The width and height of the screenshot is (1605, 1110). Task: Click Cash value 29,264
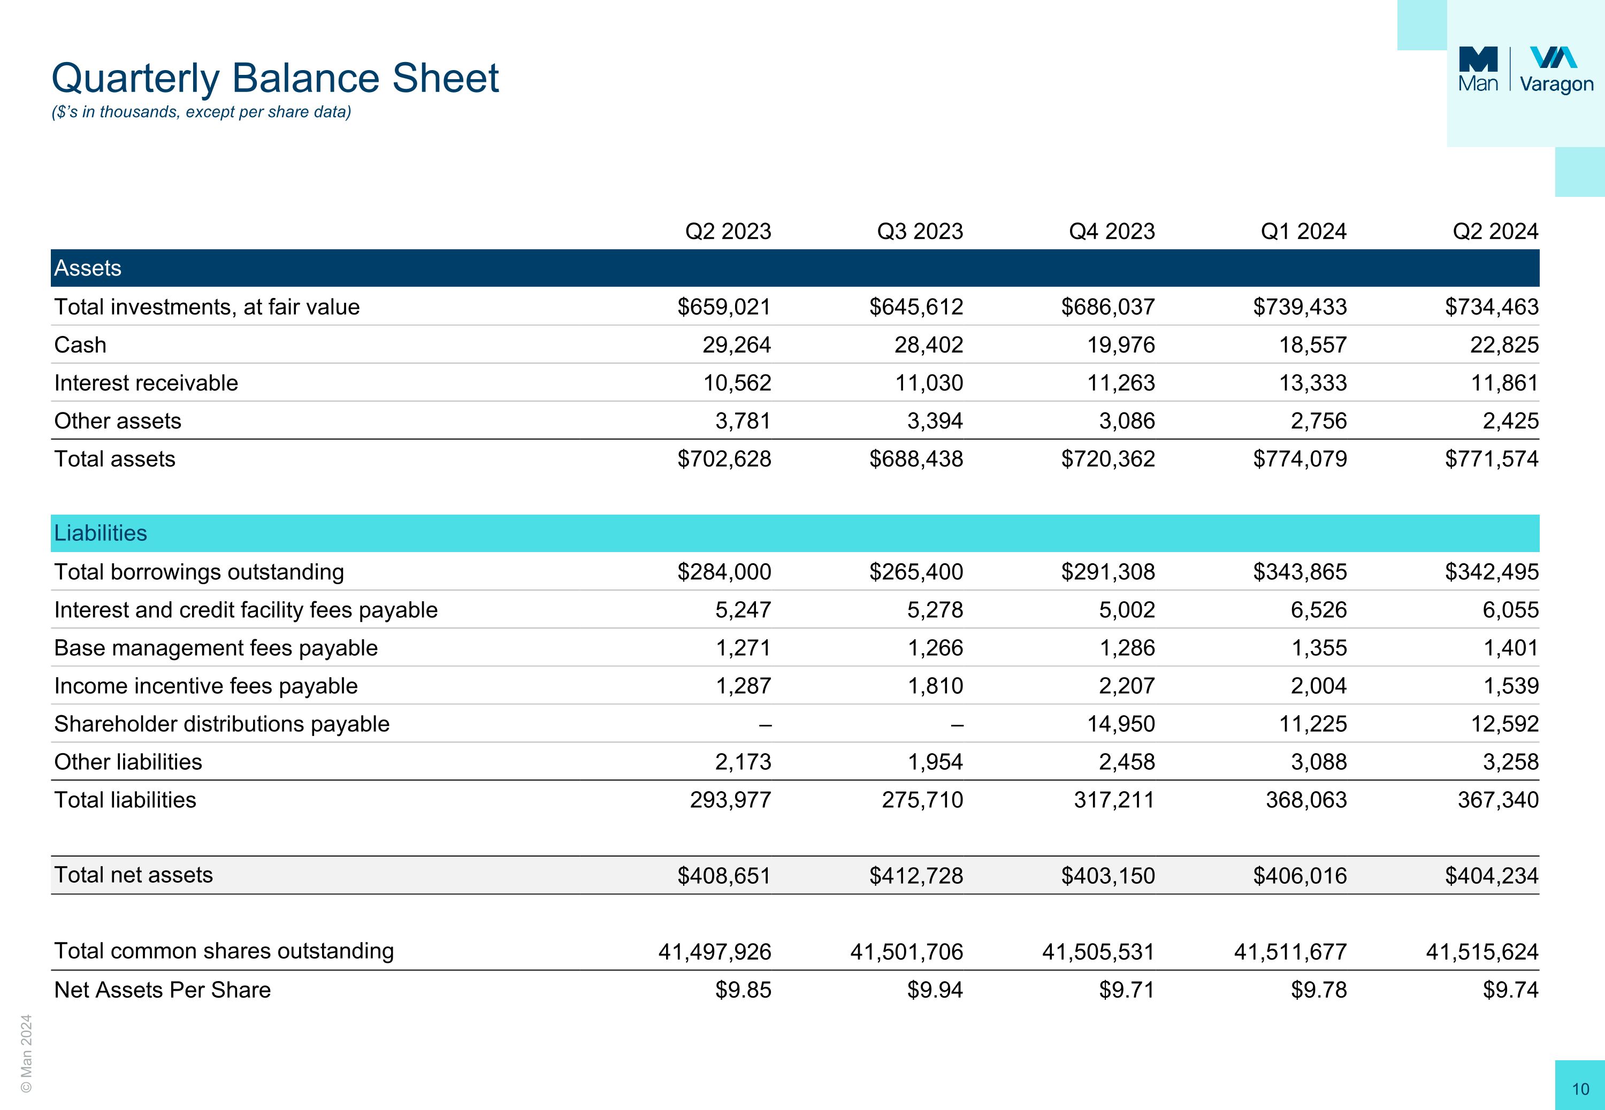click(x=737, y=345)
